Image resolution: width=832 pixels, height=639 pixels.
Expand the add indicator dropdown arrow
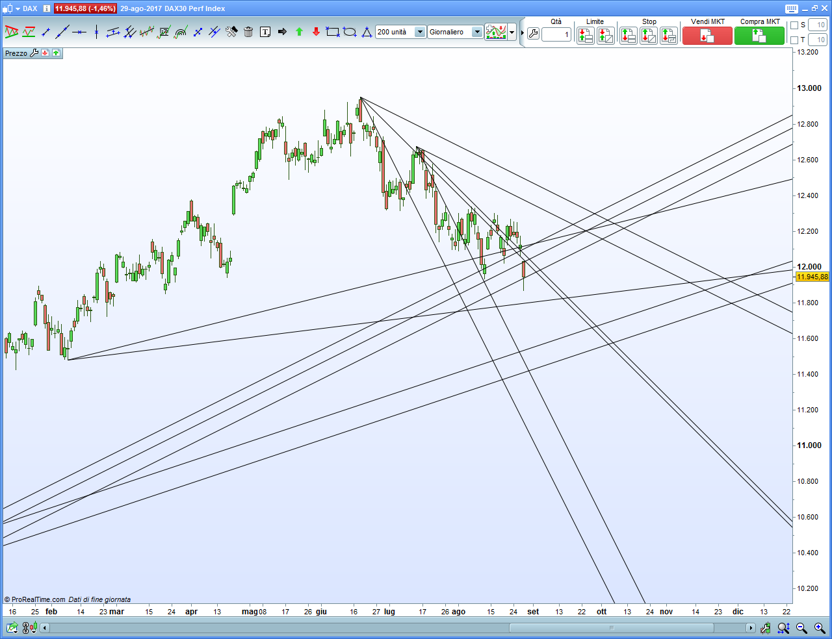click(512, 32)
